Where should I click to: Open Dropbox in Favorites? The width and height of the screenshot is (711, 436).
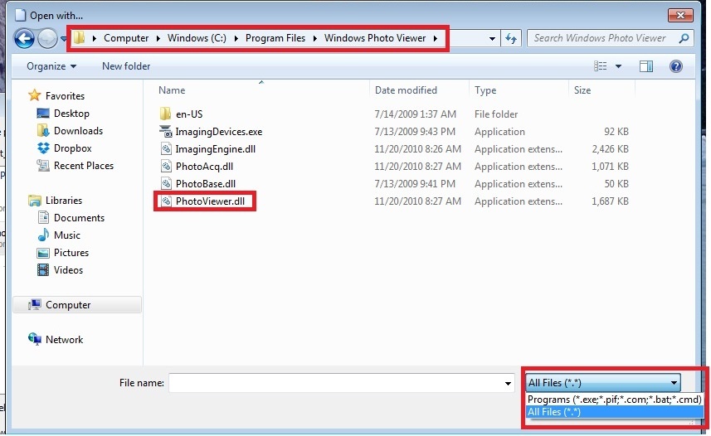(72, 148)
